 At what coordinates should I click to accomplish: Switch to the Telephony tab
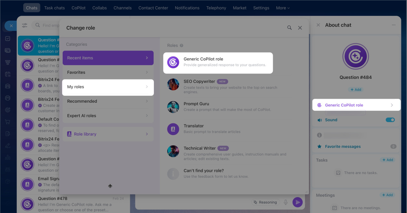tap(216, 8)
